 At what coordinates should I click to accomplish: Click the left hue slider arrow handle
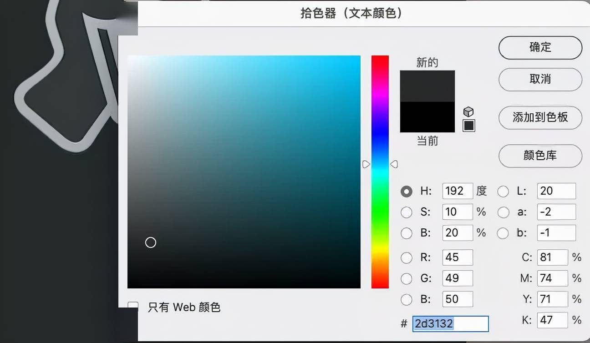[x=366, y=164]
